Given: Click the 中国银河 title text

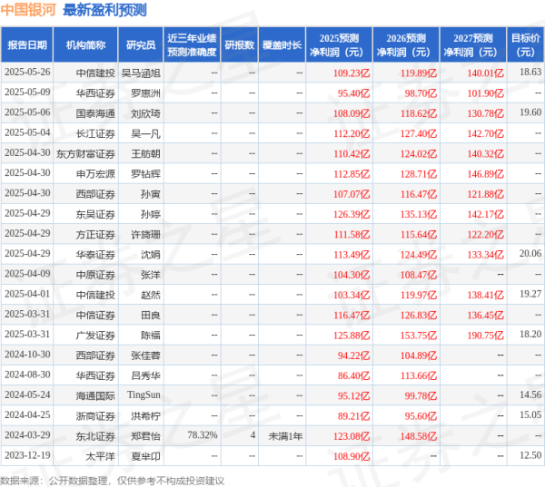Looking at the screenshot, I should (x=29, y=11).
